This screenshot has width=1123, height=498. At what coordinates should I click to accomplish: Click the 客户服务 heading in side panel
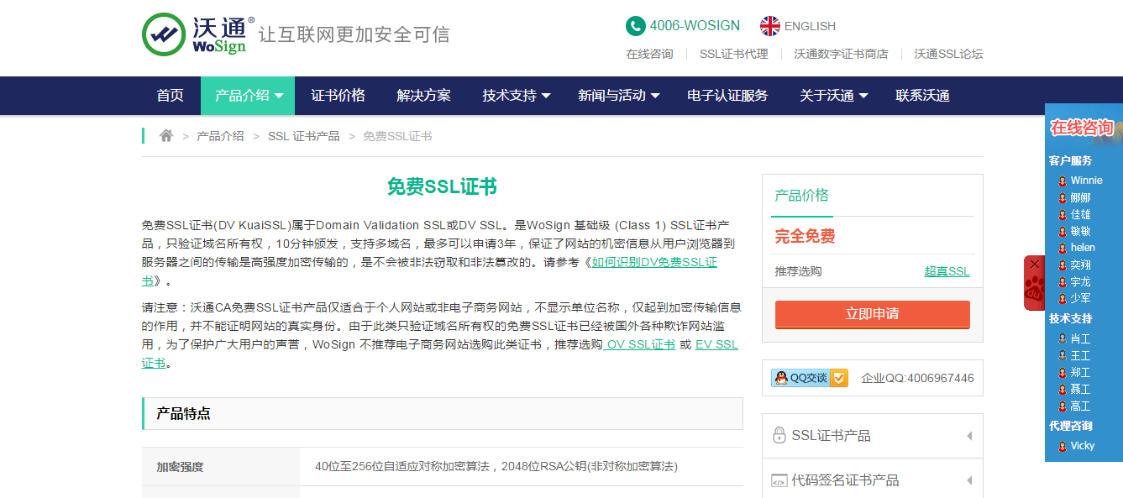[1070, 160]
